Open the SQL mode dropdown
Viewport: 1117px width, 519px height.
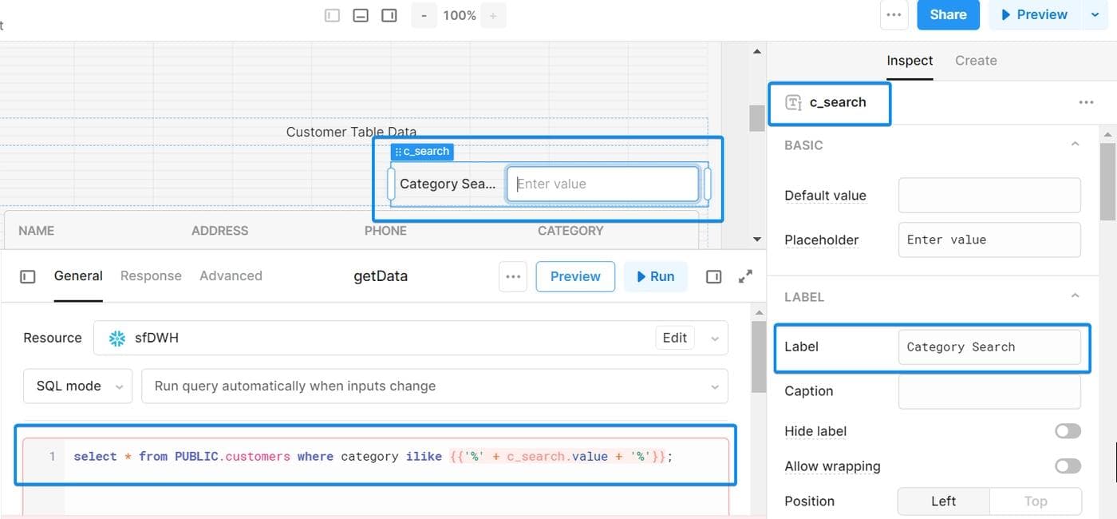tap(78, 386)
